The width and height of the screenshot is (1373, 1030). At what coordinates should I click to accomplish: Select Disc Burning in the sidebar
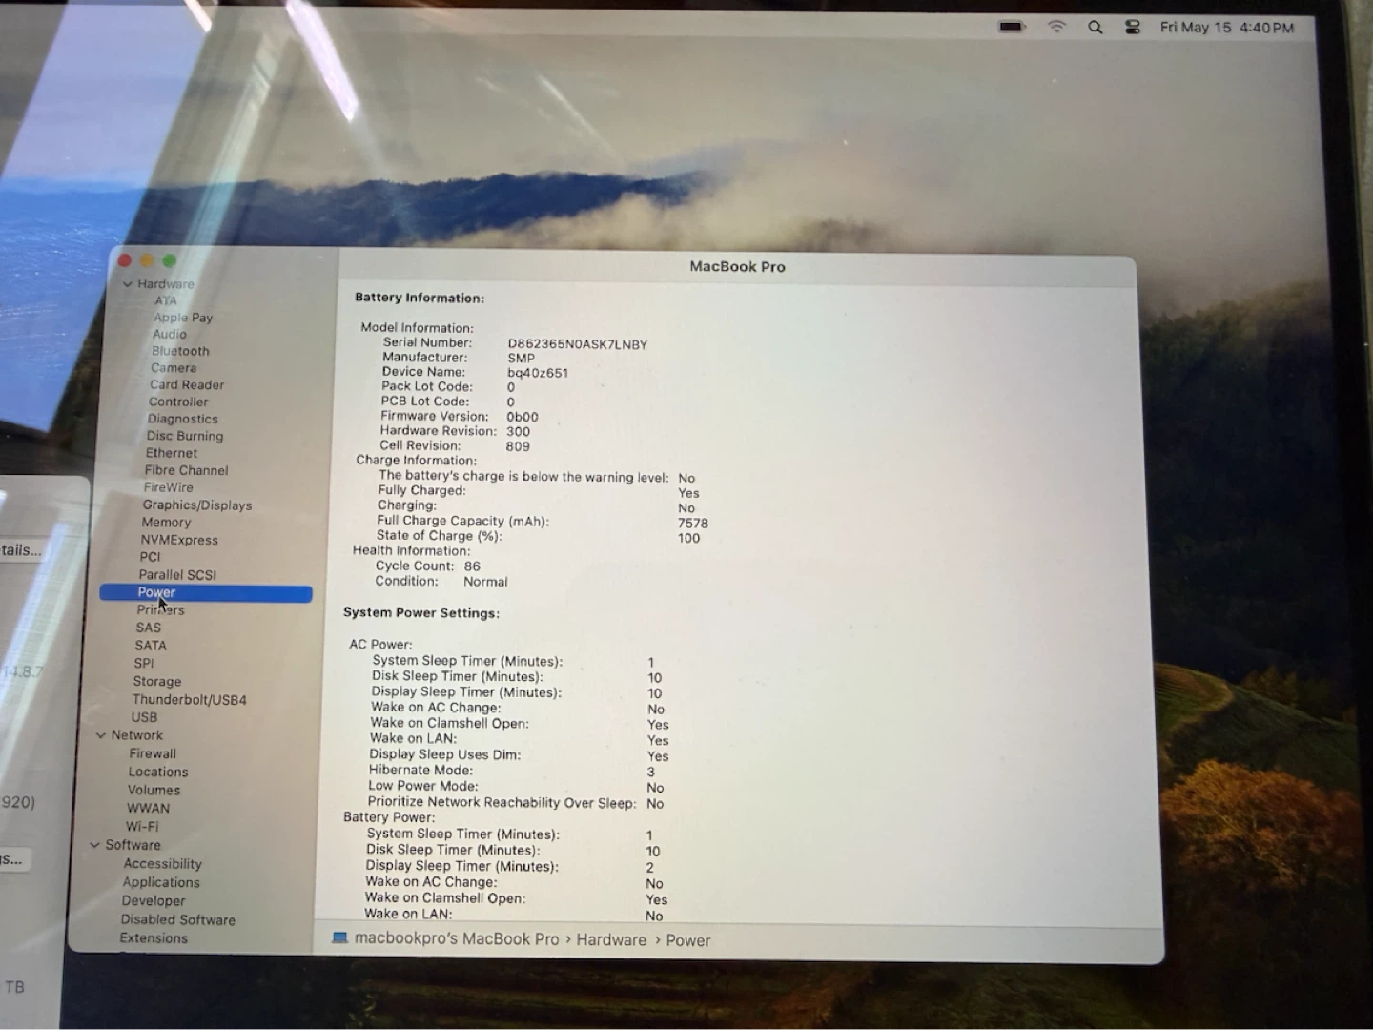[x=185, y=436]
